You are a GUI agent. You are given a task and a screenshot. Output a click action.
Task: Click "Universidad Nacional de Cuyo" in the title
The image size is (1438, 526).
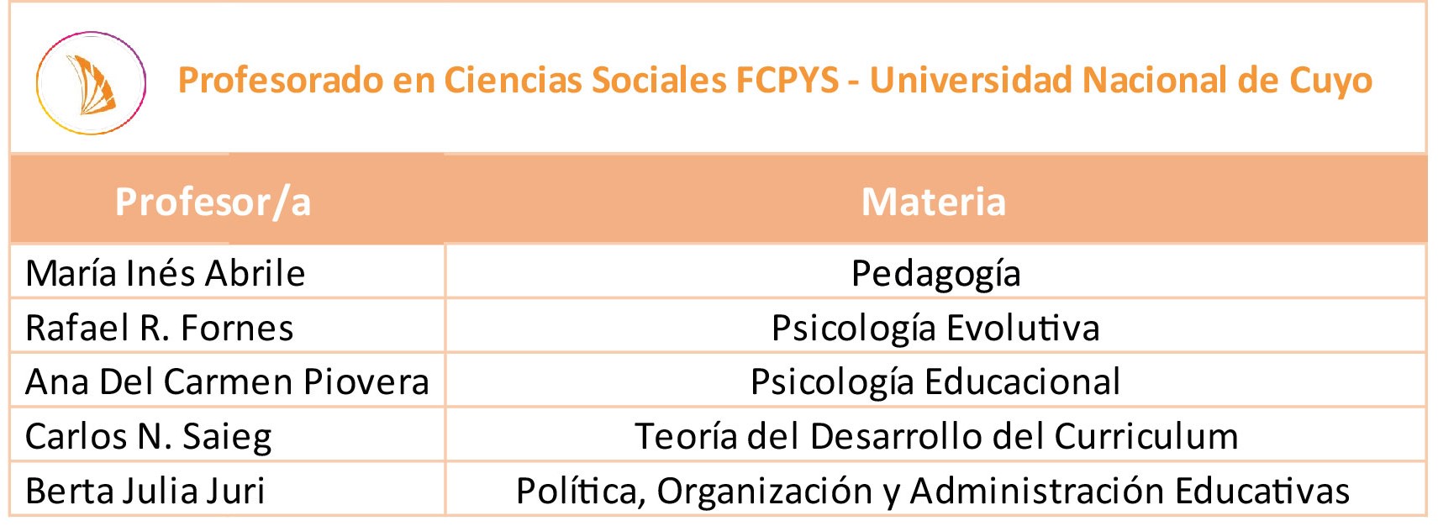coord(1120,81)
